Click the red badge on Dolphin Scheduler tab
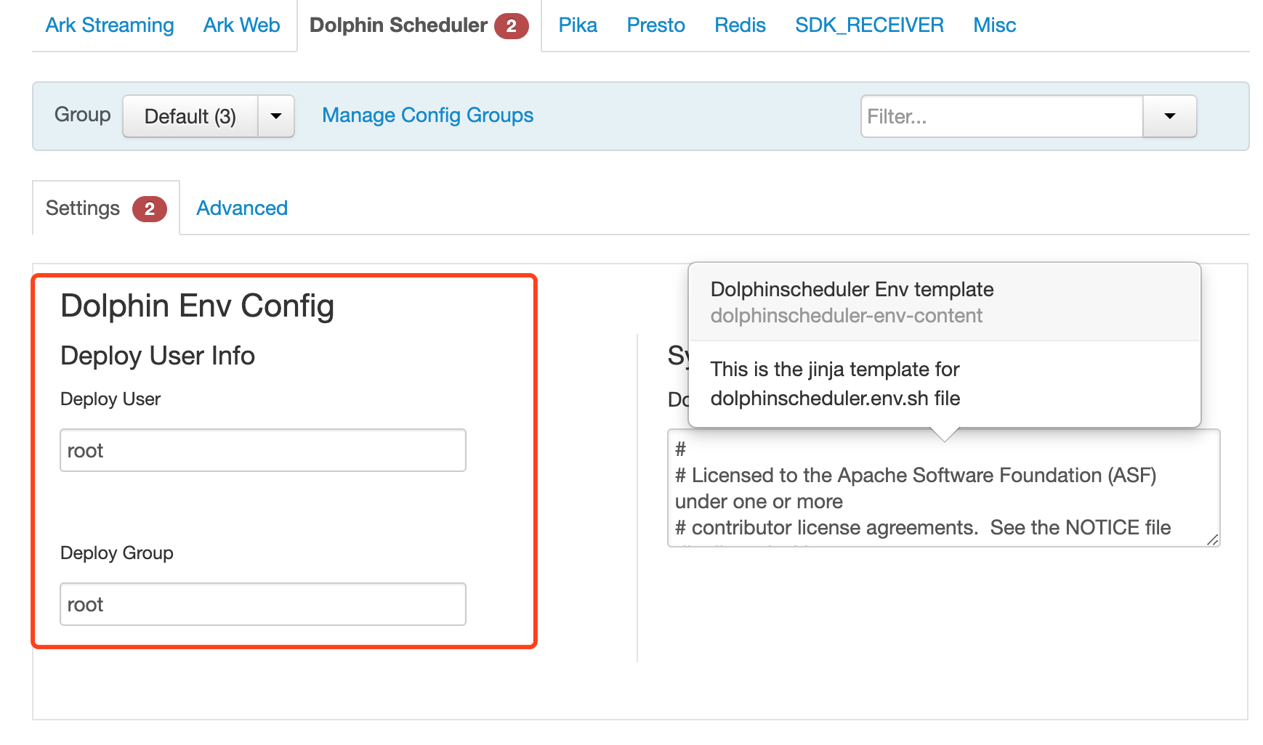This screenshot has height=745, width=1263. click(x=511, y=26)
